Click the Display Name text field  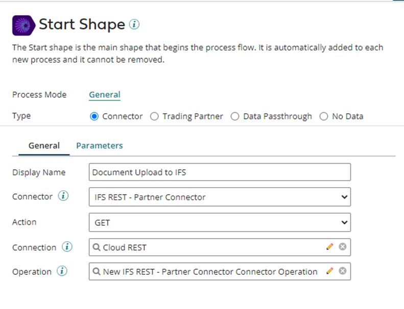220,172
